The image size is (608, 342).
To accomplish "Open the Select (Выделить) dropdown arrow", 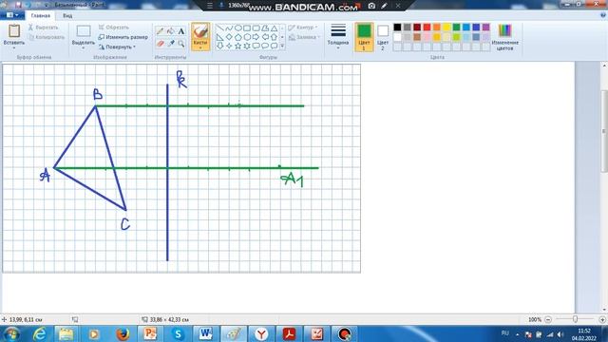I will (x=84, y=48).
